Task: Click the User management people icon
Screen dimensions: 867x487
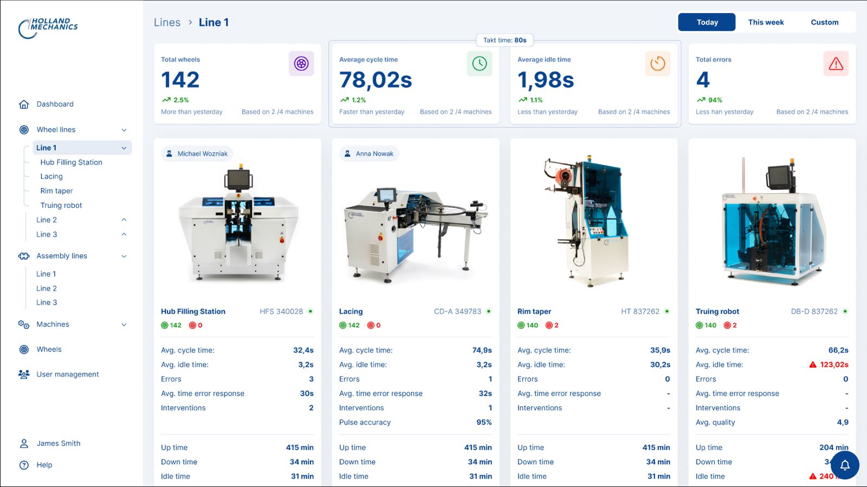Action: pyautogui.click(x=24, y=374)
